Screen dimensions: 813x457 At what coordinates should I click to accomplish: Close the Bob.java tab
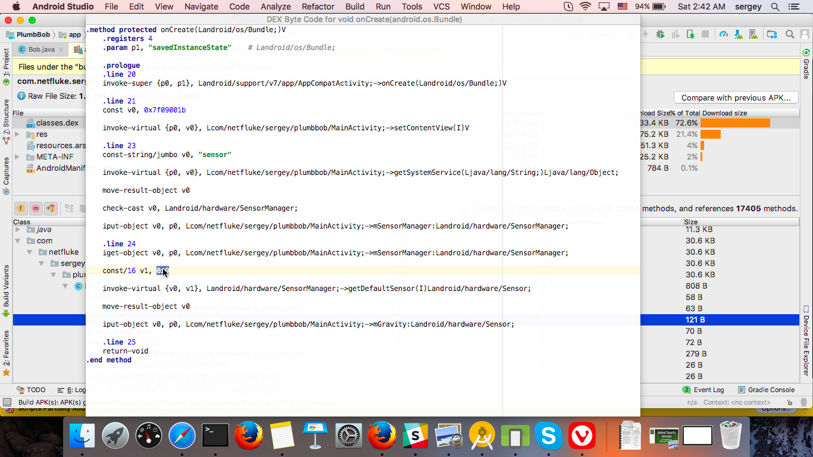(61, 49)
